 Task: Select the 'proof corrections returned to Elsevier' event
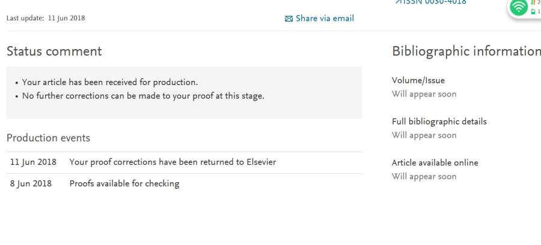173,162
